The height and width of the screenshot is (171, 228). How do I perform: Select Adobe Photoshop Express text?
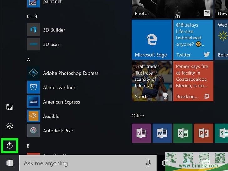click(71, 73)
